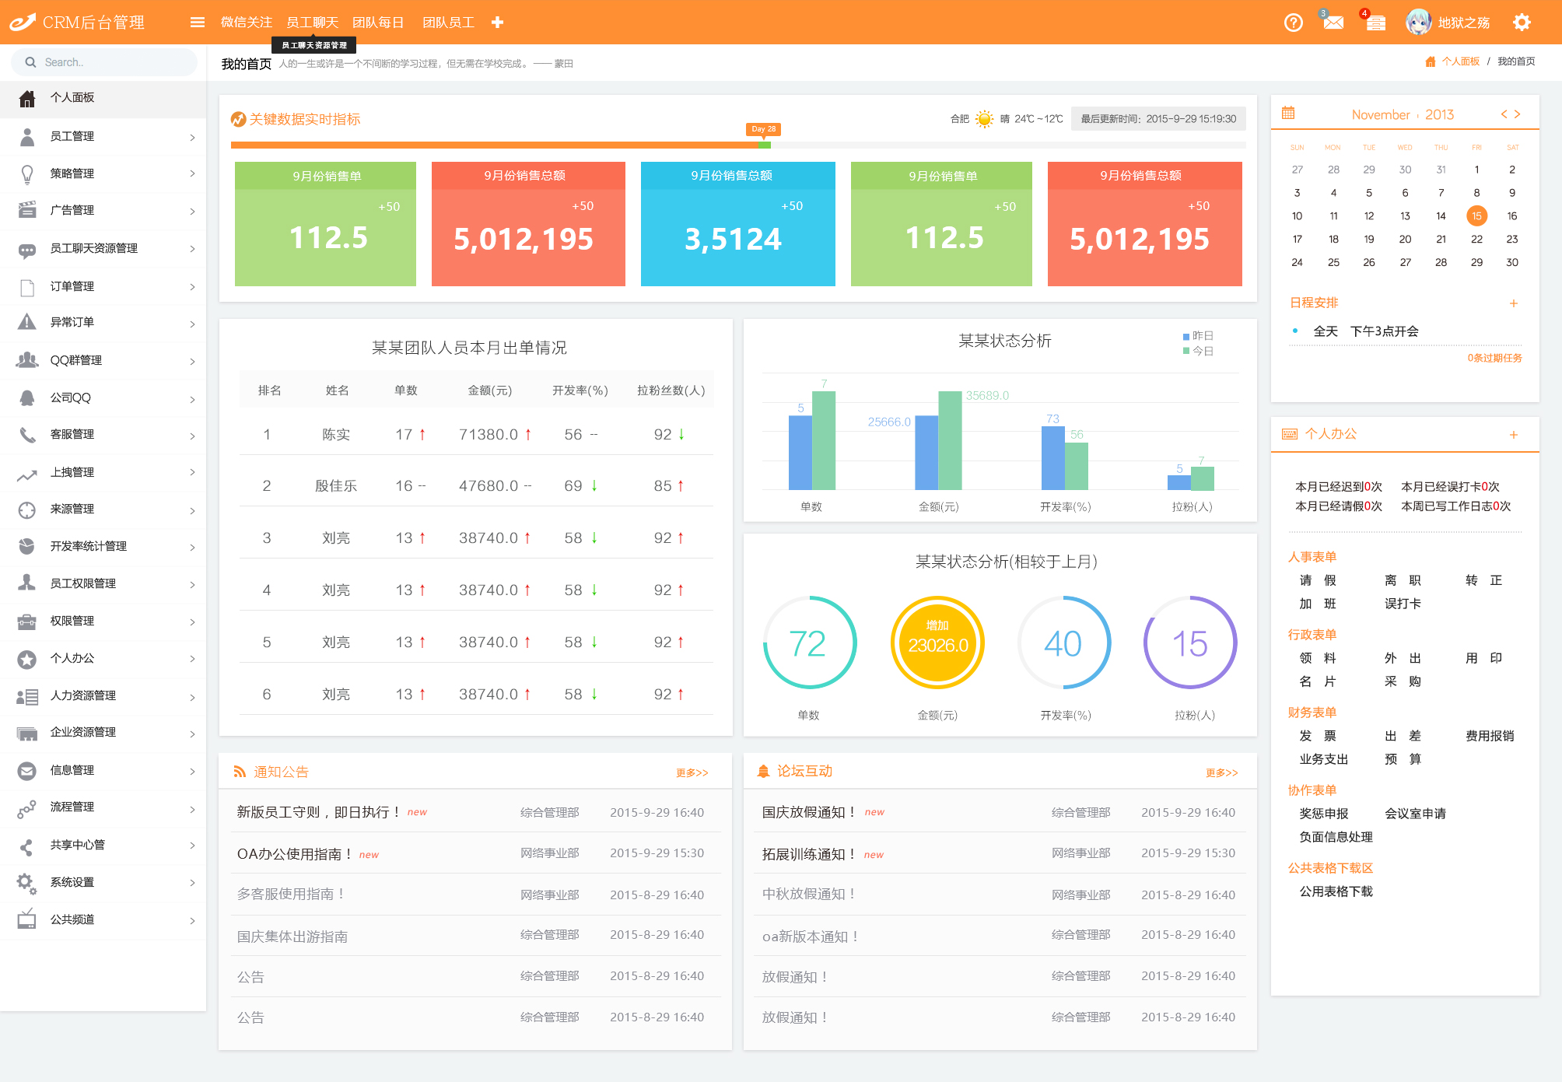Screen dimensions: 1562x1082
Task: Click the pie chart icon for 开发率统计管理
Action: [x=27, y=546]
